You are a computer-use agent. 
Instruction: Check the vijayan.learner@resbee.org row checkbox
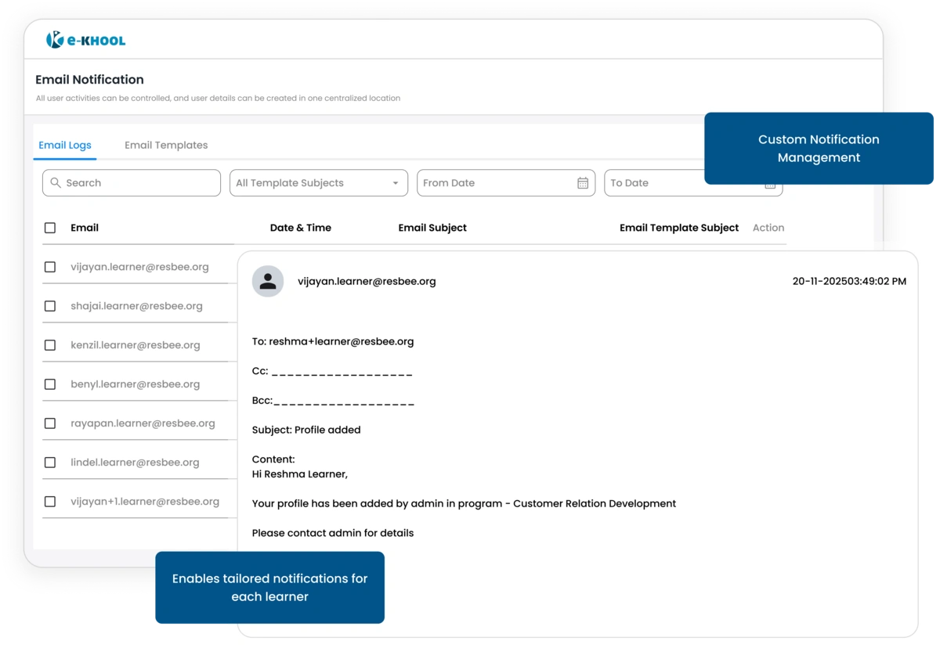click(50, 266)
